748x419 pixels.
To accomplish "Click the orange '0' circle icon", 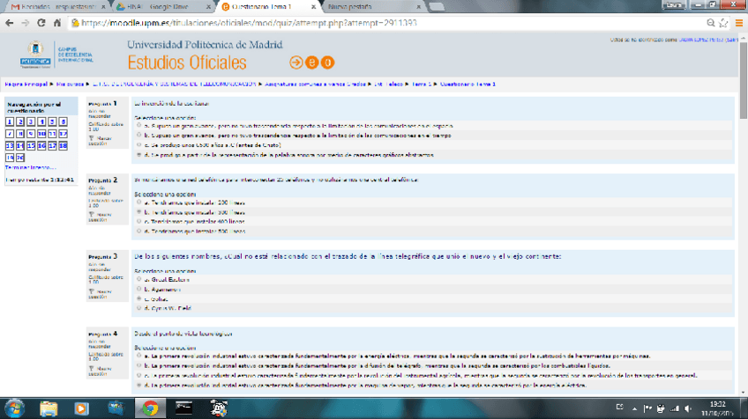I will pyautogui.click(x=327, y=62).
